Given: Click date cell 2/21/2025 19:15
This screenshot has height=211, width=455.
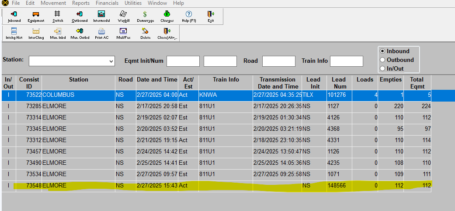Looking at the screenshot, I should tap(157, 140).
